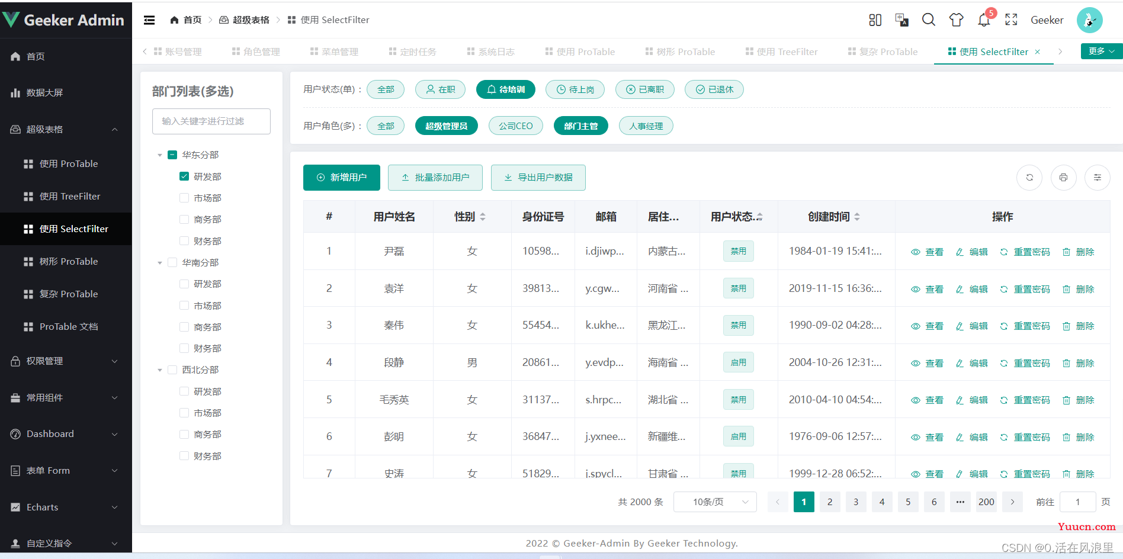Collapse the 西北分部 tree node
This screenshot has height=559, width=1123.
(x=159, y=370)
